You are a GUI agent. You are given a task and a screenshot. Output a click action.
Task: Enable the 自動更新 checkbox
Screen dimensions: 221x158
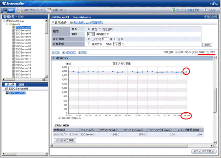point(89,44)
